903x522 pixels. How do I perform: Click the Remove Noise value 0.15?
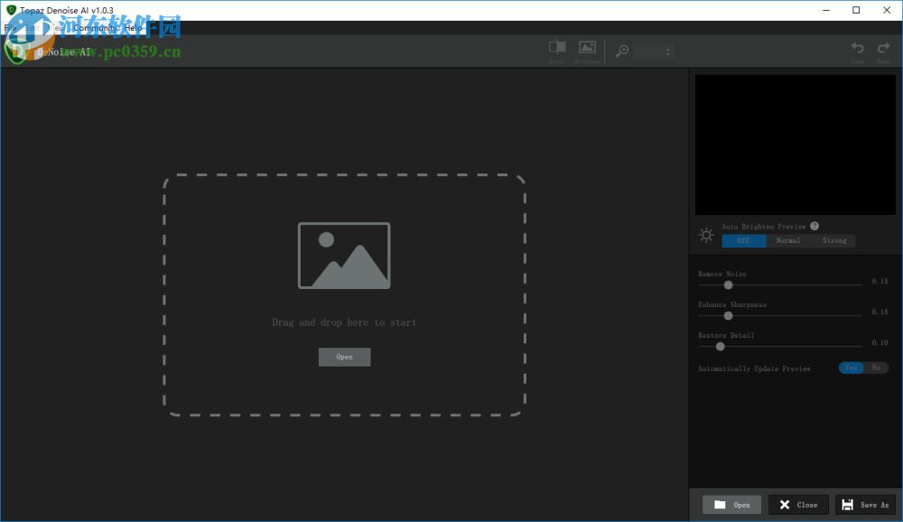click(x=880, y=281)
